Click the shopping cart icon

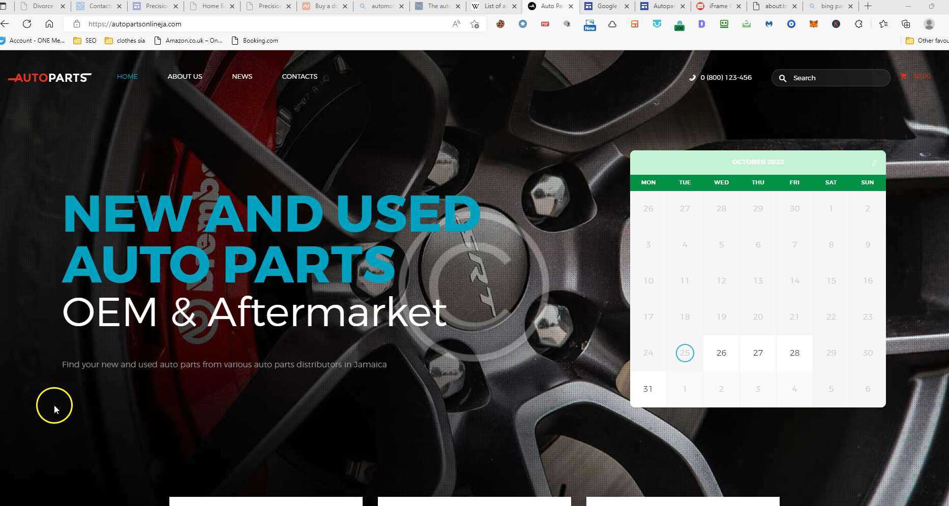[903, 76]
